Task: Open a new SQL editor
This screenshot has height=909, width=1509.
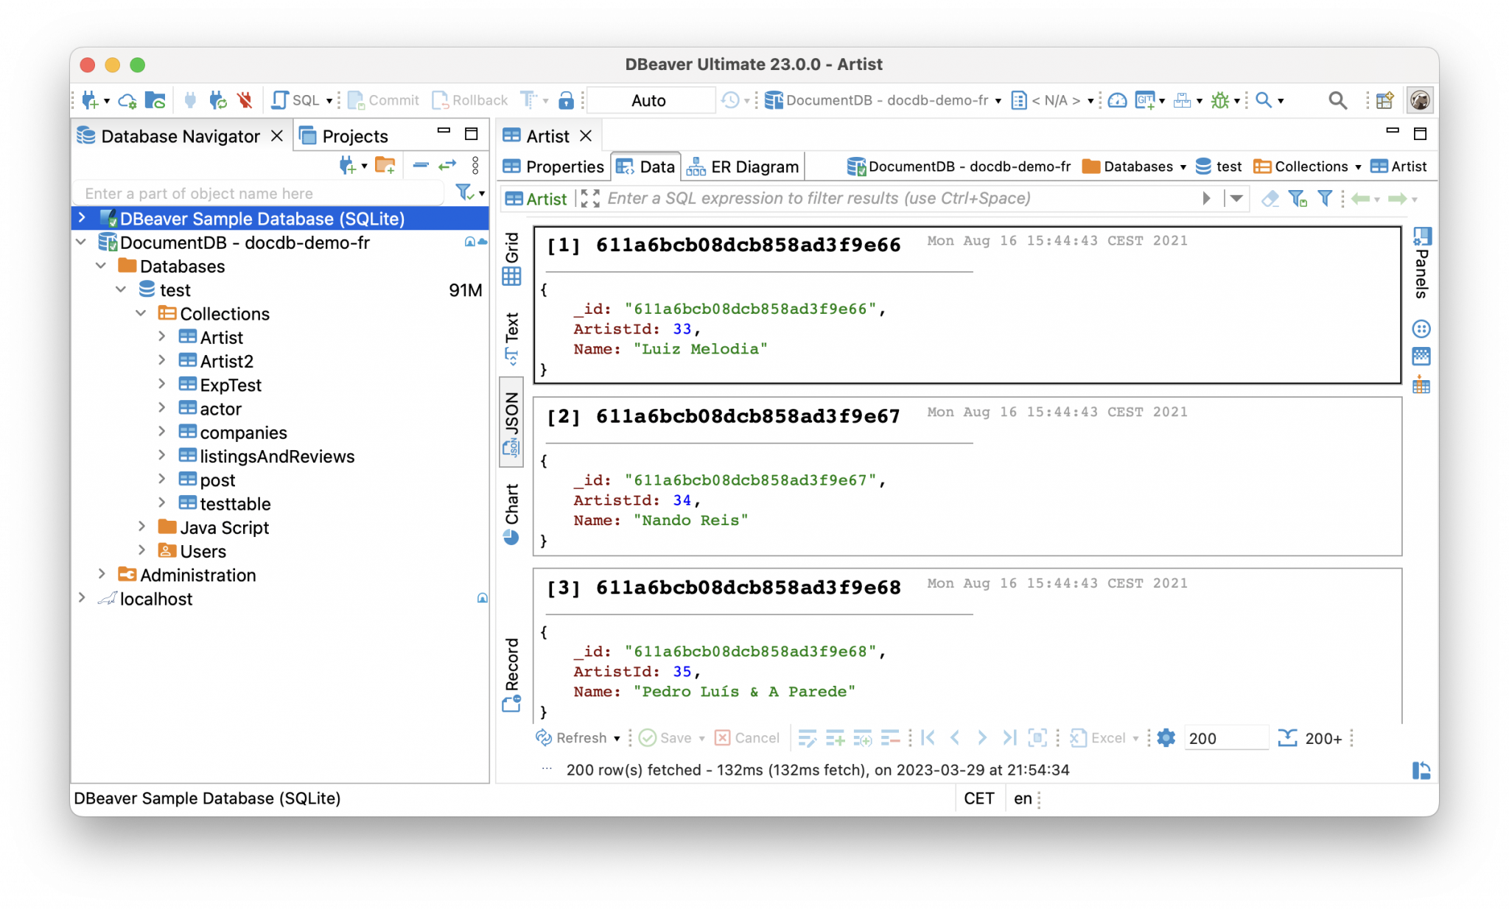Action: tap(293, 99)
